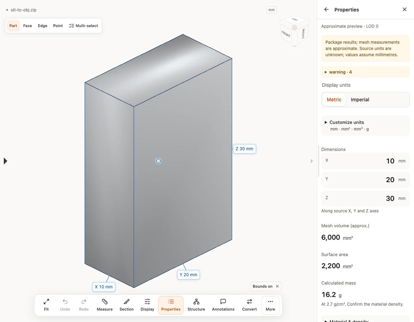The height and width of the screenshot is (322, 414).
Task: Switch display units to Imperial
Action: click(x=360, y=100)
